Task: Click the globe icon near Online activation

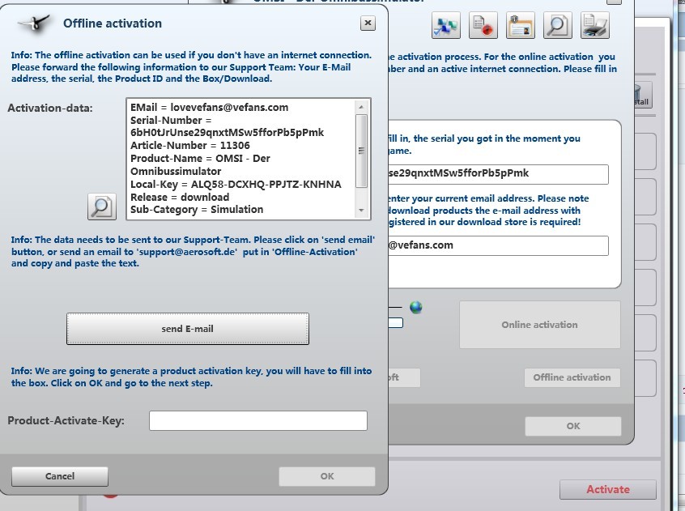Action: click(x=416, y=308)
